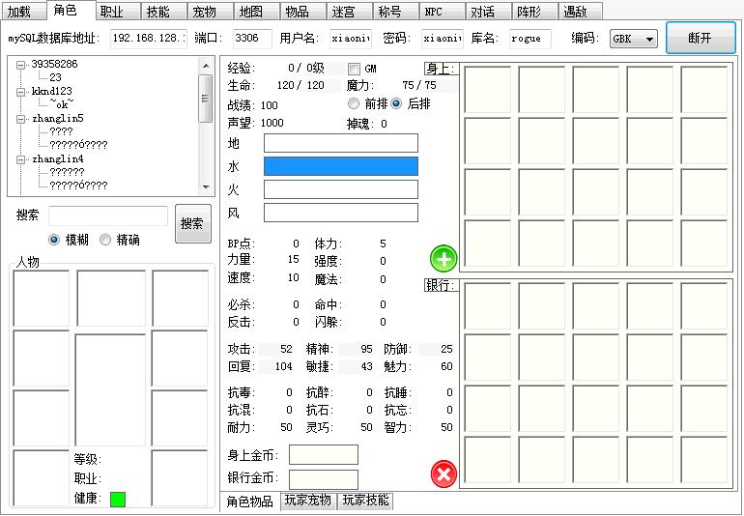This screenshot has height=516, width=744.
Task: Switch to the 玩家宠物 bottom tab
Action: pyautogui.click(x=307, y=501)
